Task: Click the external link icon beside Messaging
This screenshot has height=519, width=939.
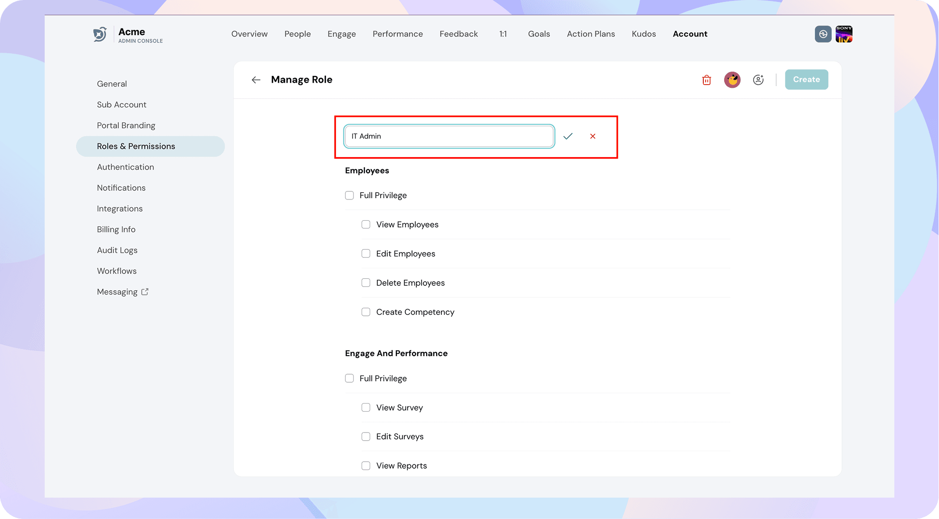Action: tap(145, 292)
